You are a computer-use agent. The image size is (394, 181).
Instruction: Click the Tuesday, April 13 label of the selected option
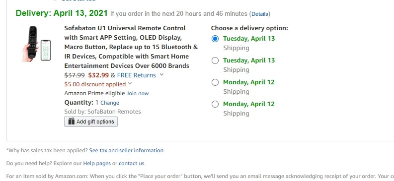pos(249,39)
